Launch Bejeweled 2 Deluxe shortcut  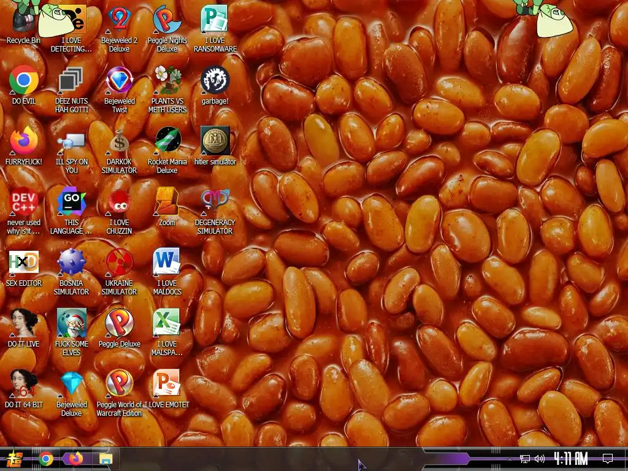click(120, 28)
